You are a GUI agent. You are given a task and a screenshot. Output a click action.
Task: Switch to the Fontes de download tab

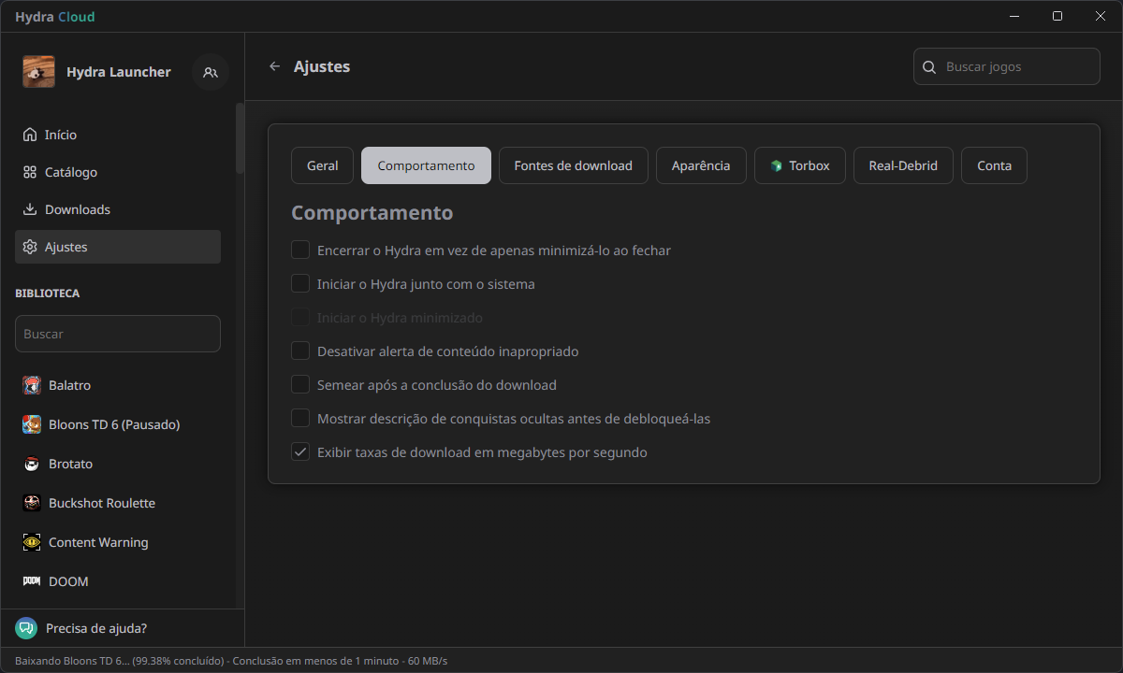[x=573, y=165]
